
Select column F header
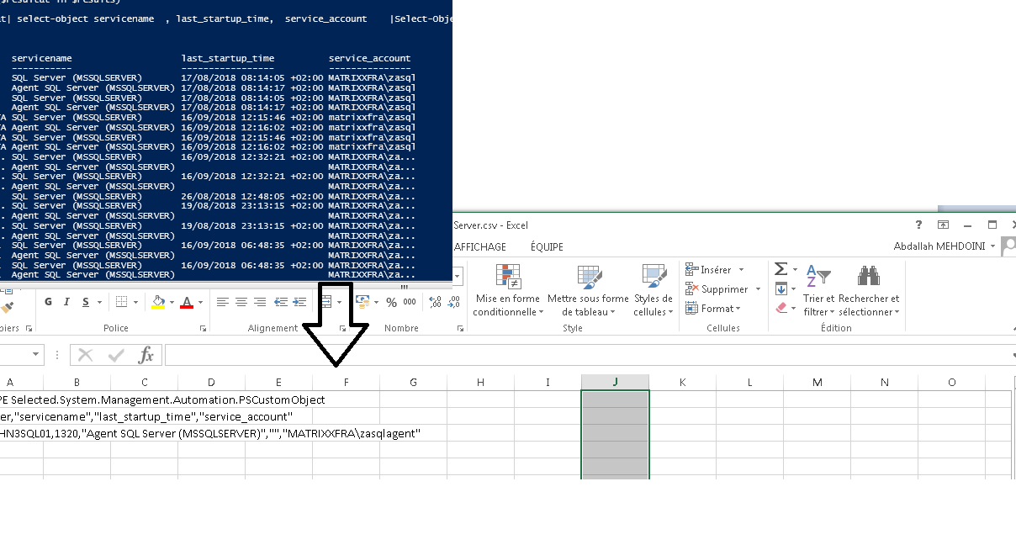pos(346,382)
